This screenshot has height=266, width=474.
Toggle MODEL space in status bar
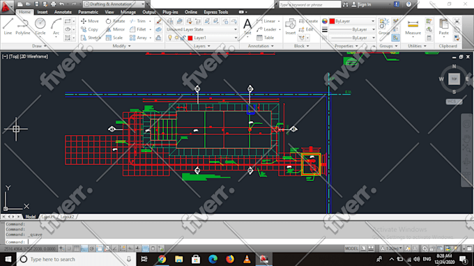(351, 249)
